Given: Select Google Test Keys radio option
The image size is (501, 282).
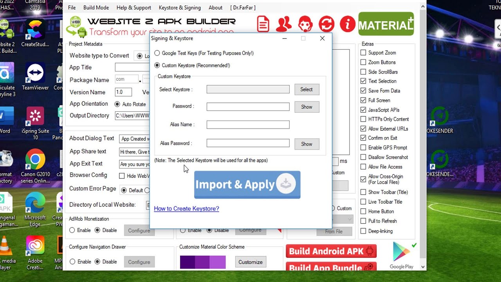Looking at the screenshot, I should [x=157, y=53].
